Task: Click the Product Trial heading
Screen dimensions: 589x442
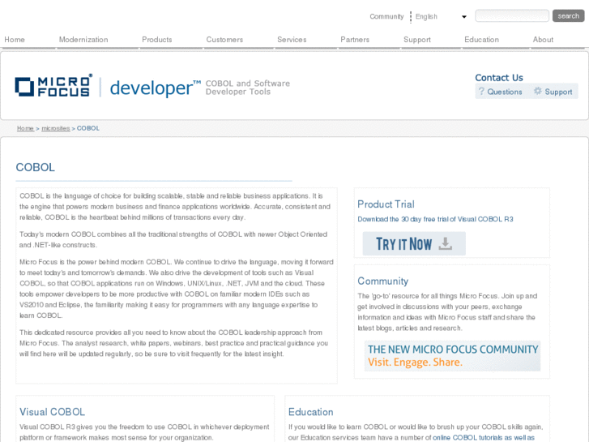Action: coord(386,204)
